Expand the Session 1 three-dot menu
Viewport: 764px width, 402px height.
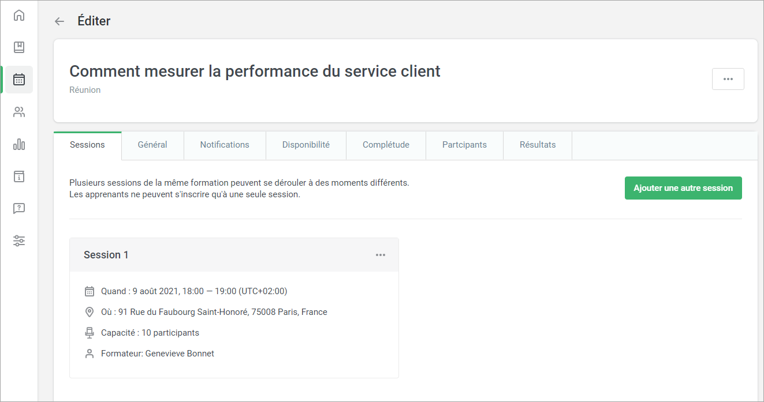click(380, 255)
